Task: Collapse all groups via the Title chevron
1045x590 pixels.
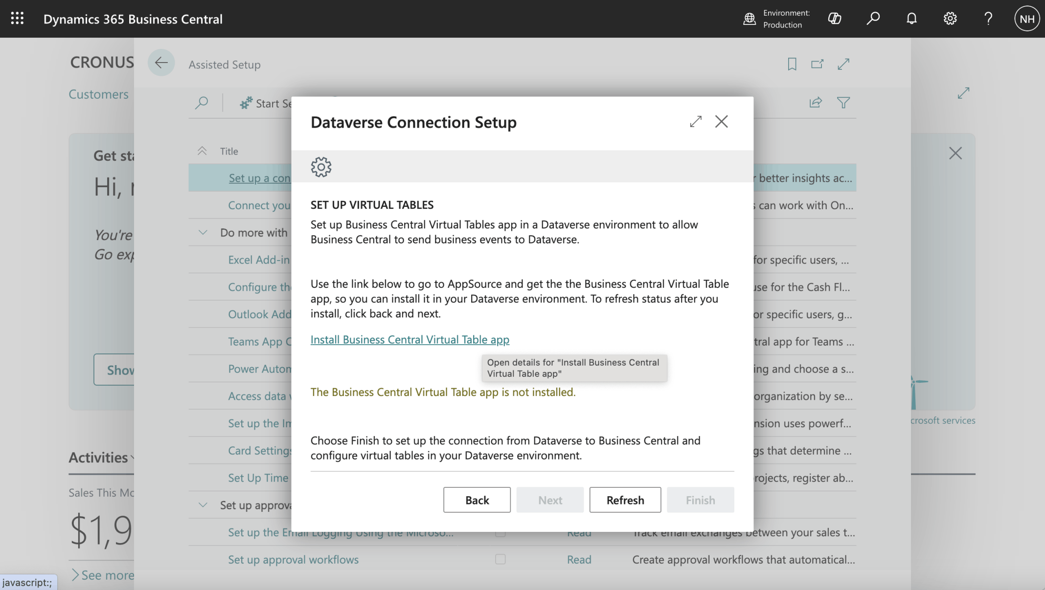Action: pos(202,151)
